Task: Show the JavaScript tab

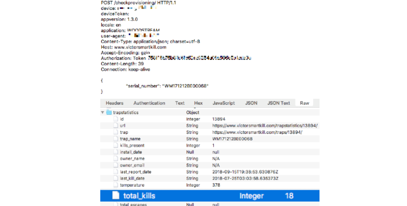Action: tap(224, 103)
